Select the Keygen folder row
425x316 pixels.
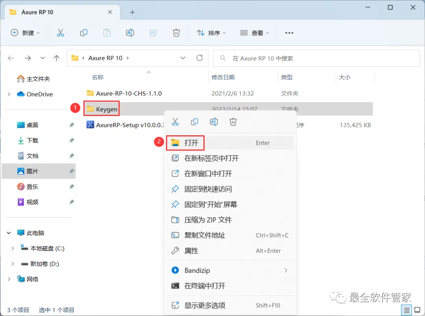[228, 109]
